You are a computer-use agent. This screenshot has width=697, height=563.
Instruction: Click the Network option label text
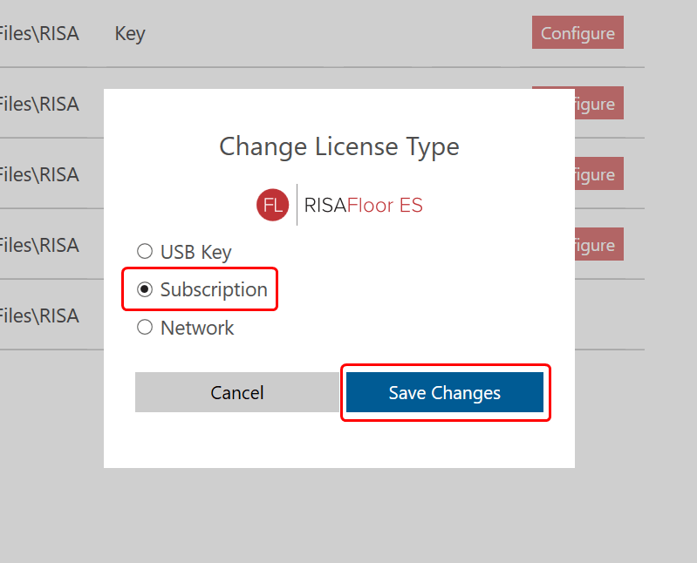pos(197,328)
